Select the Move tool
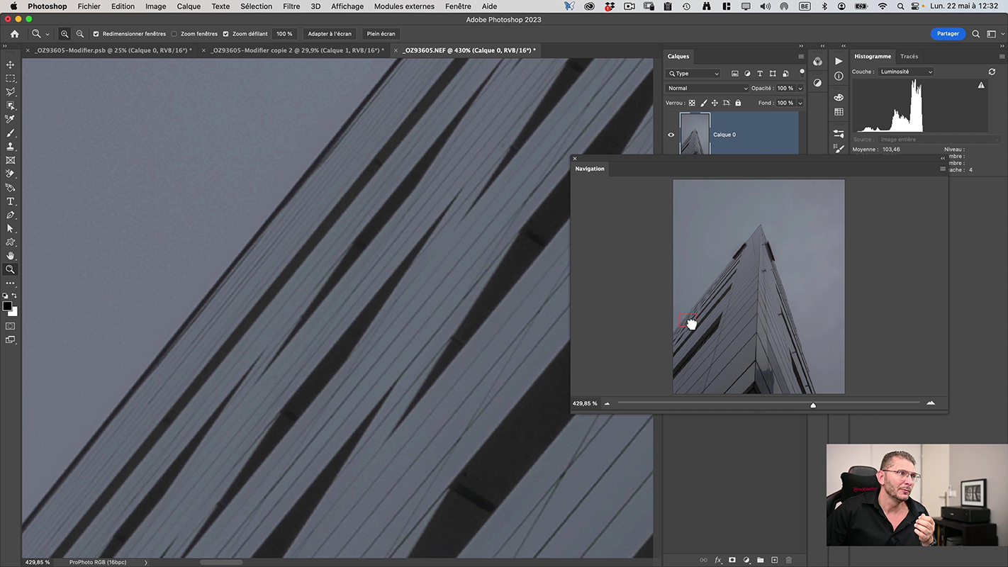The image size is (1008, 567). pos(11,64)
